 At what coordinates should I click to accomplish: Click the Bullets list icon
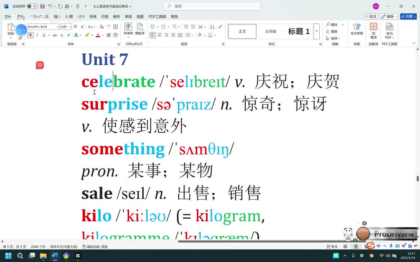click(x=153, y=27)
